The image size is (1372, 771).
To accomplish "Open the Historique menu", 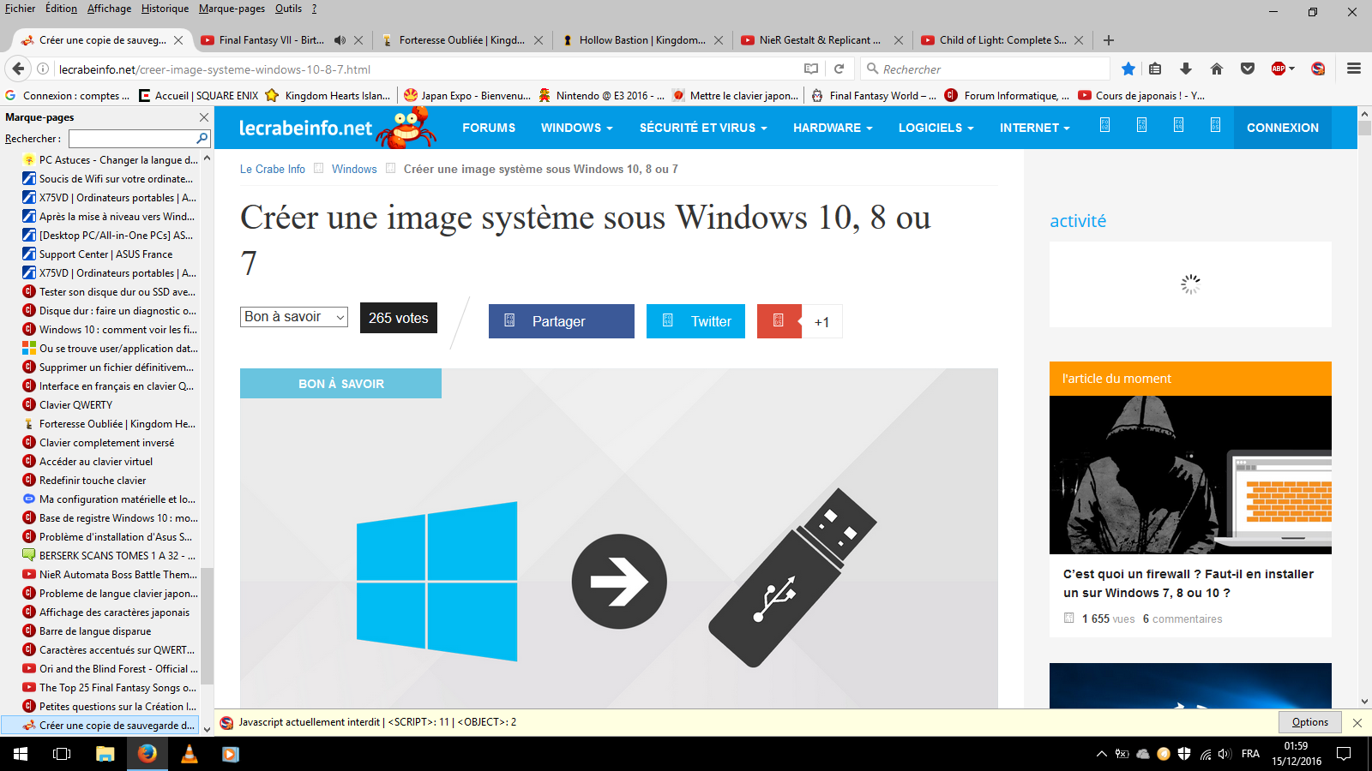I will 165,9.
